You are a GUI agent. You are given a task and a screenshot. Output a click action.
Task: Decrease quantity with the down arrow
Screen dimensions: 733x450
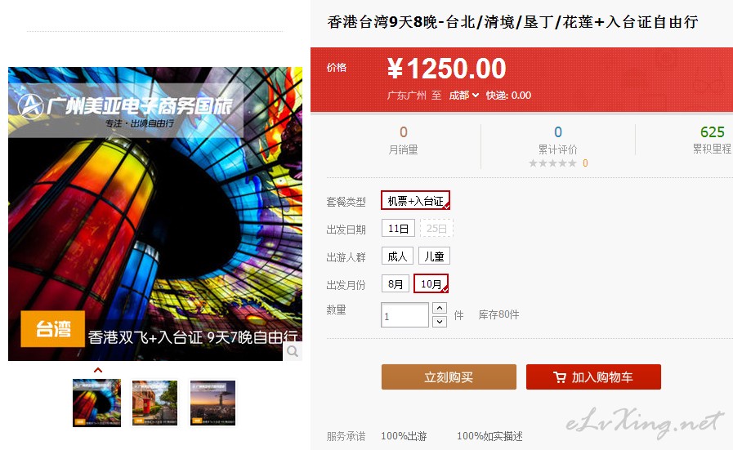[x=440, y=322]
